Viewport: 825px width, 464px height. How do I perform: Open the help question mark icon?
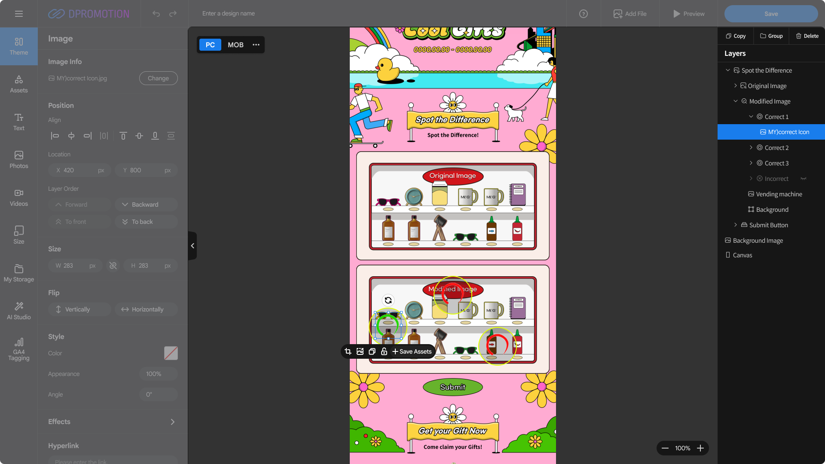click(x=583, y=14)
